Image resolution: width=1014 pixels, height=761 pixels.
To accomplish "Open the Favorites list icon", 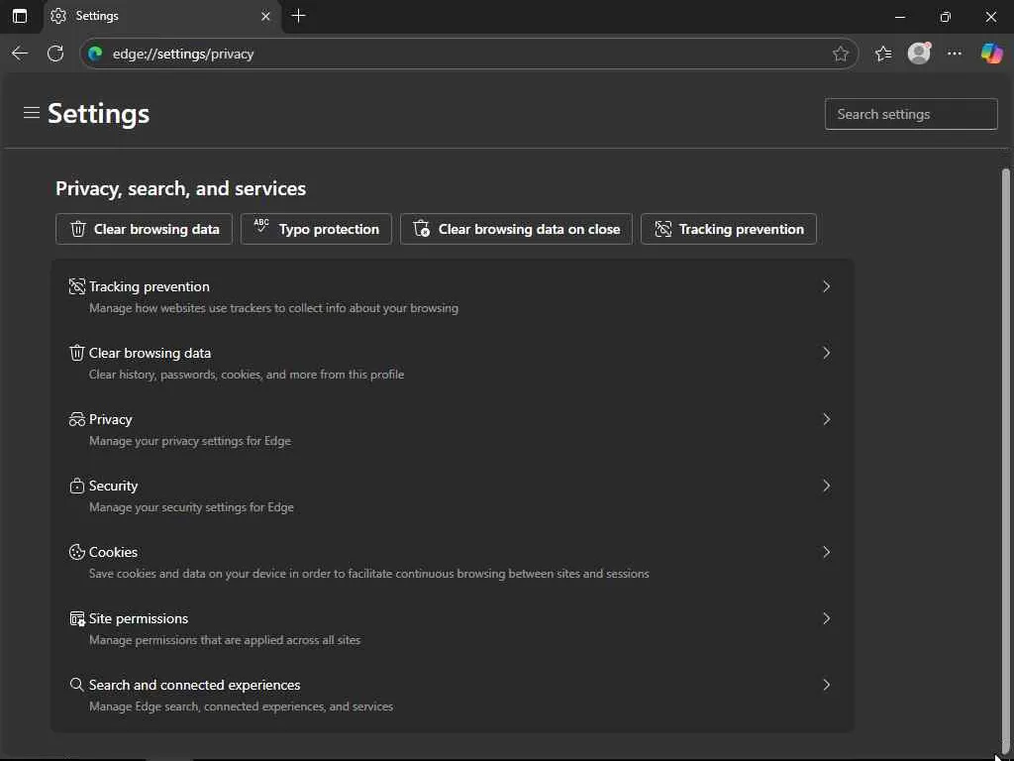I will 883,54.
